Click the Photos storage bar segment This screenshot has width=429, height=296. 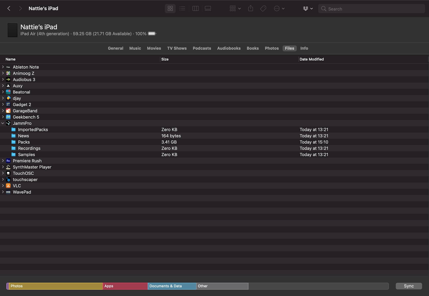point(56,286)
